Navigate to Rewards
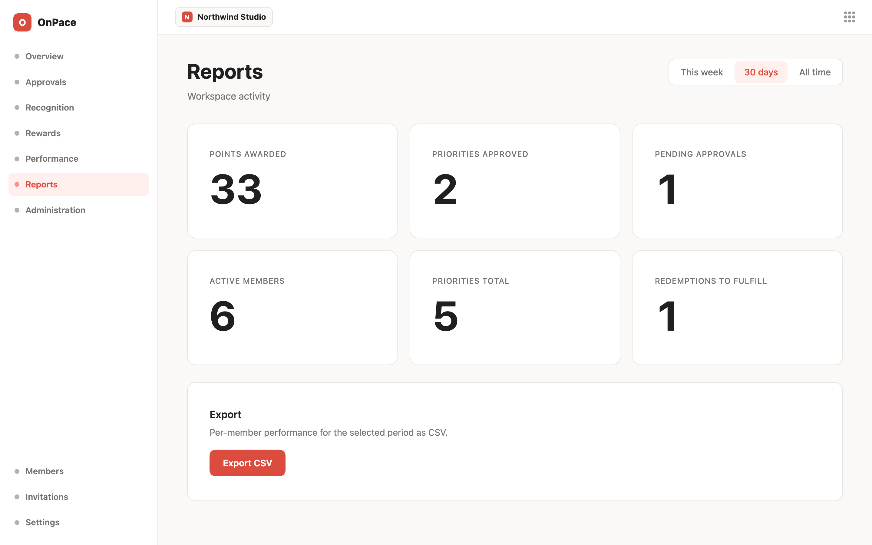This screenshot has height=545, width=872. click(78, 133)
